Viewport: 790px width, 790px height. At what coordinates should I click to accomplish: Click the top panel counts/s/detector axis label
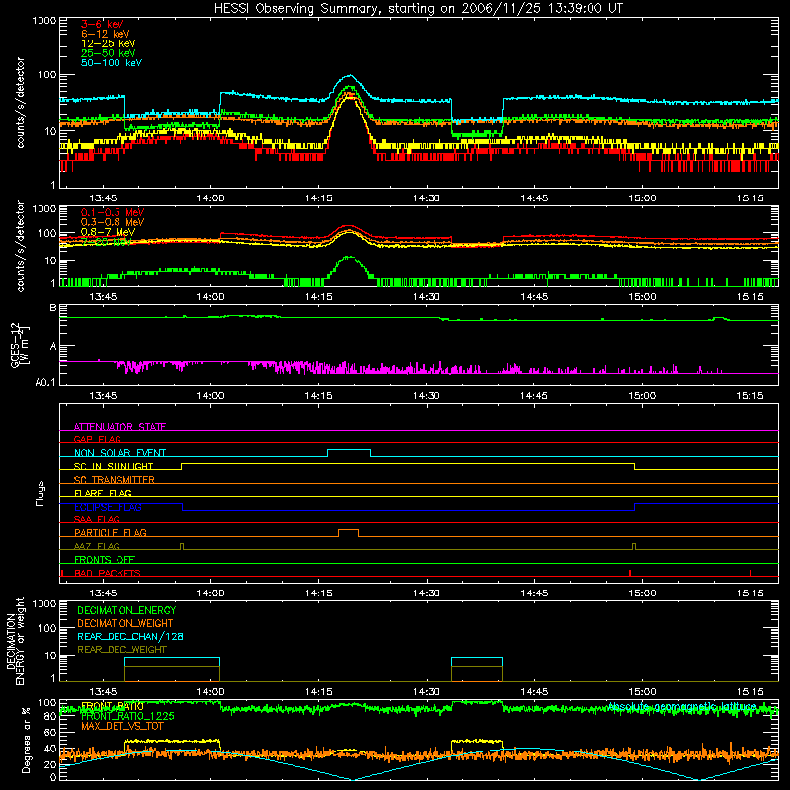click(x=20, y=103)
